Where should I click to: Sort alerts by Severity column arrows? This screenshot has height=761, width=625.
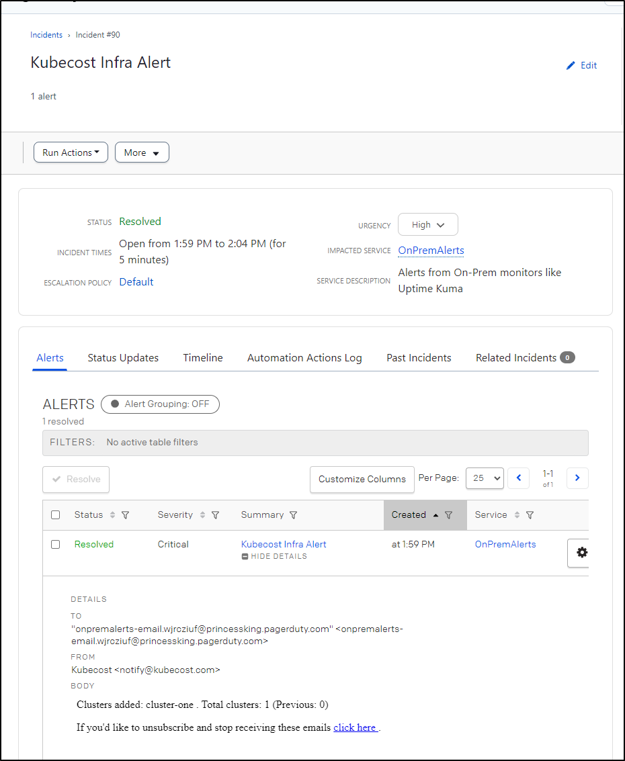pyautogui.click(x=202, y=515)
